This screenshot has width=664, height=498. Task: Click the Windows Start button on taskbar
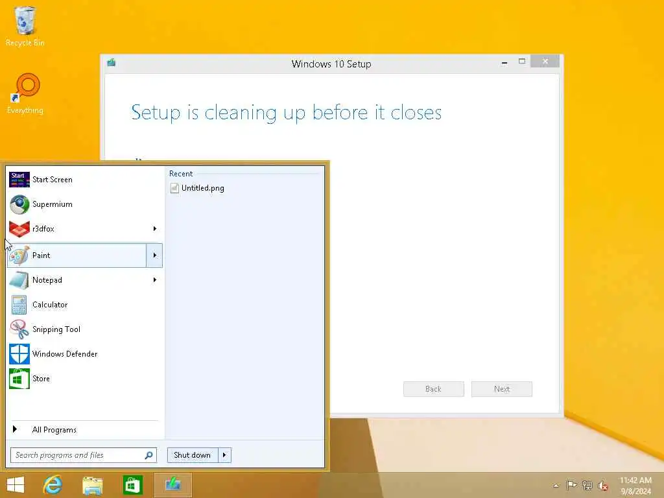[16, 485]
